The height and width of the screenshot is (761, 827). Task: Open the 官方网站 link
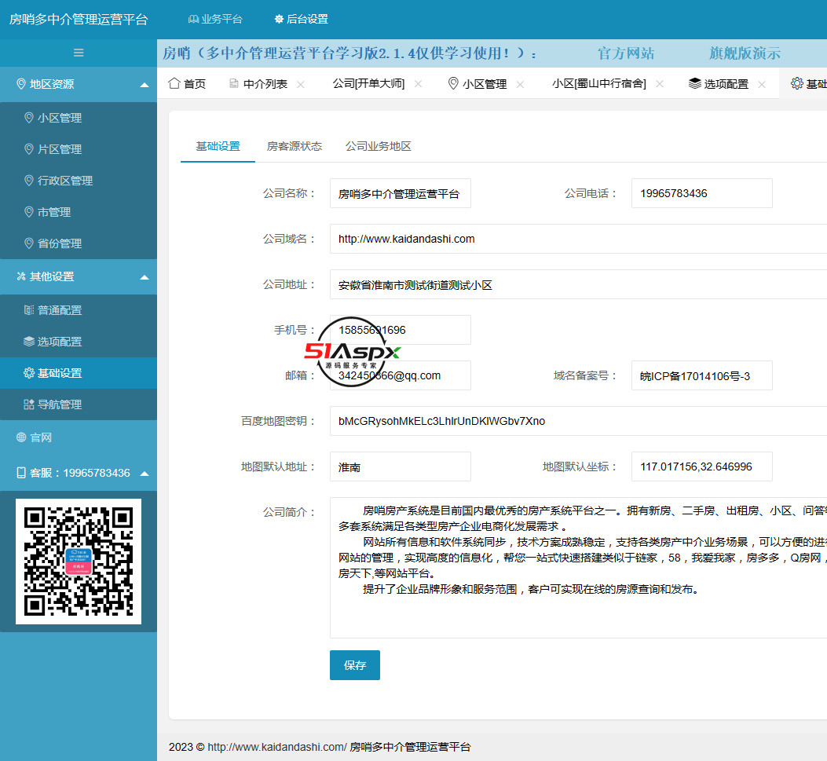click(x=625, y=53)
